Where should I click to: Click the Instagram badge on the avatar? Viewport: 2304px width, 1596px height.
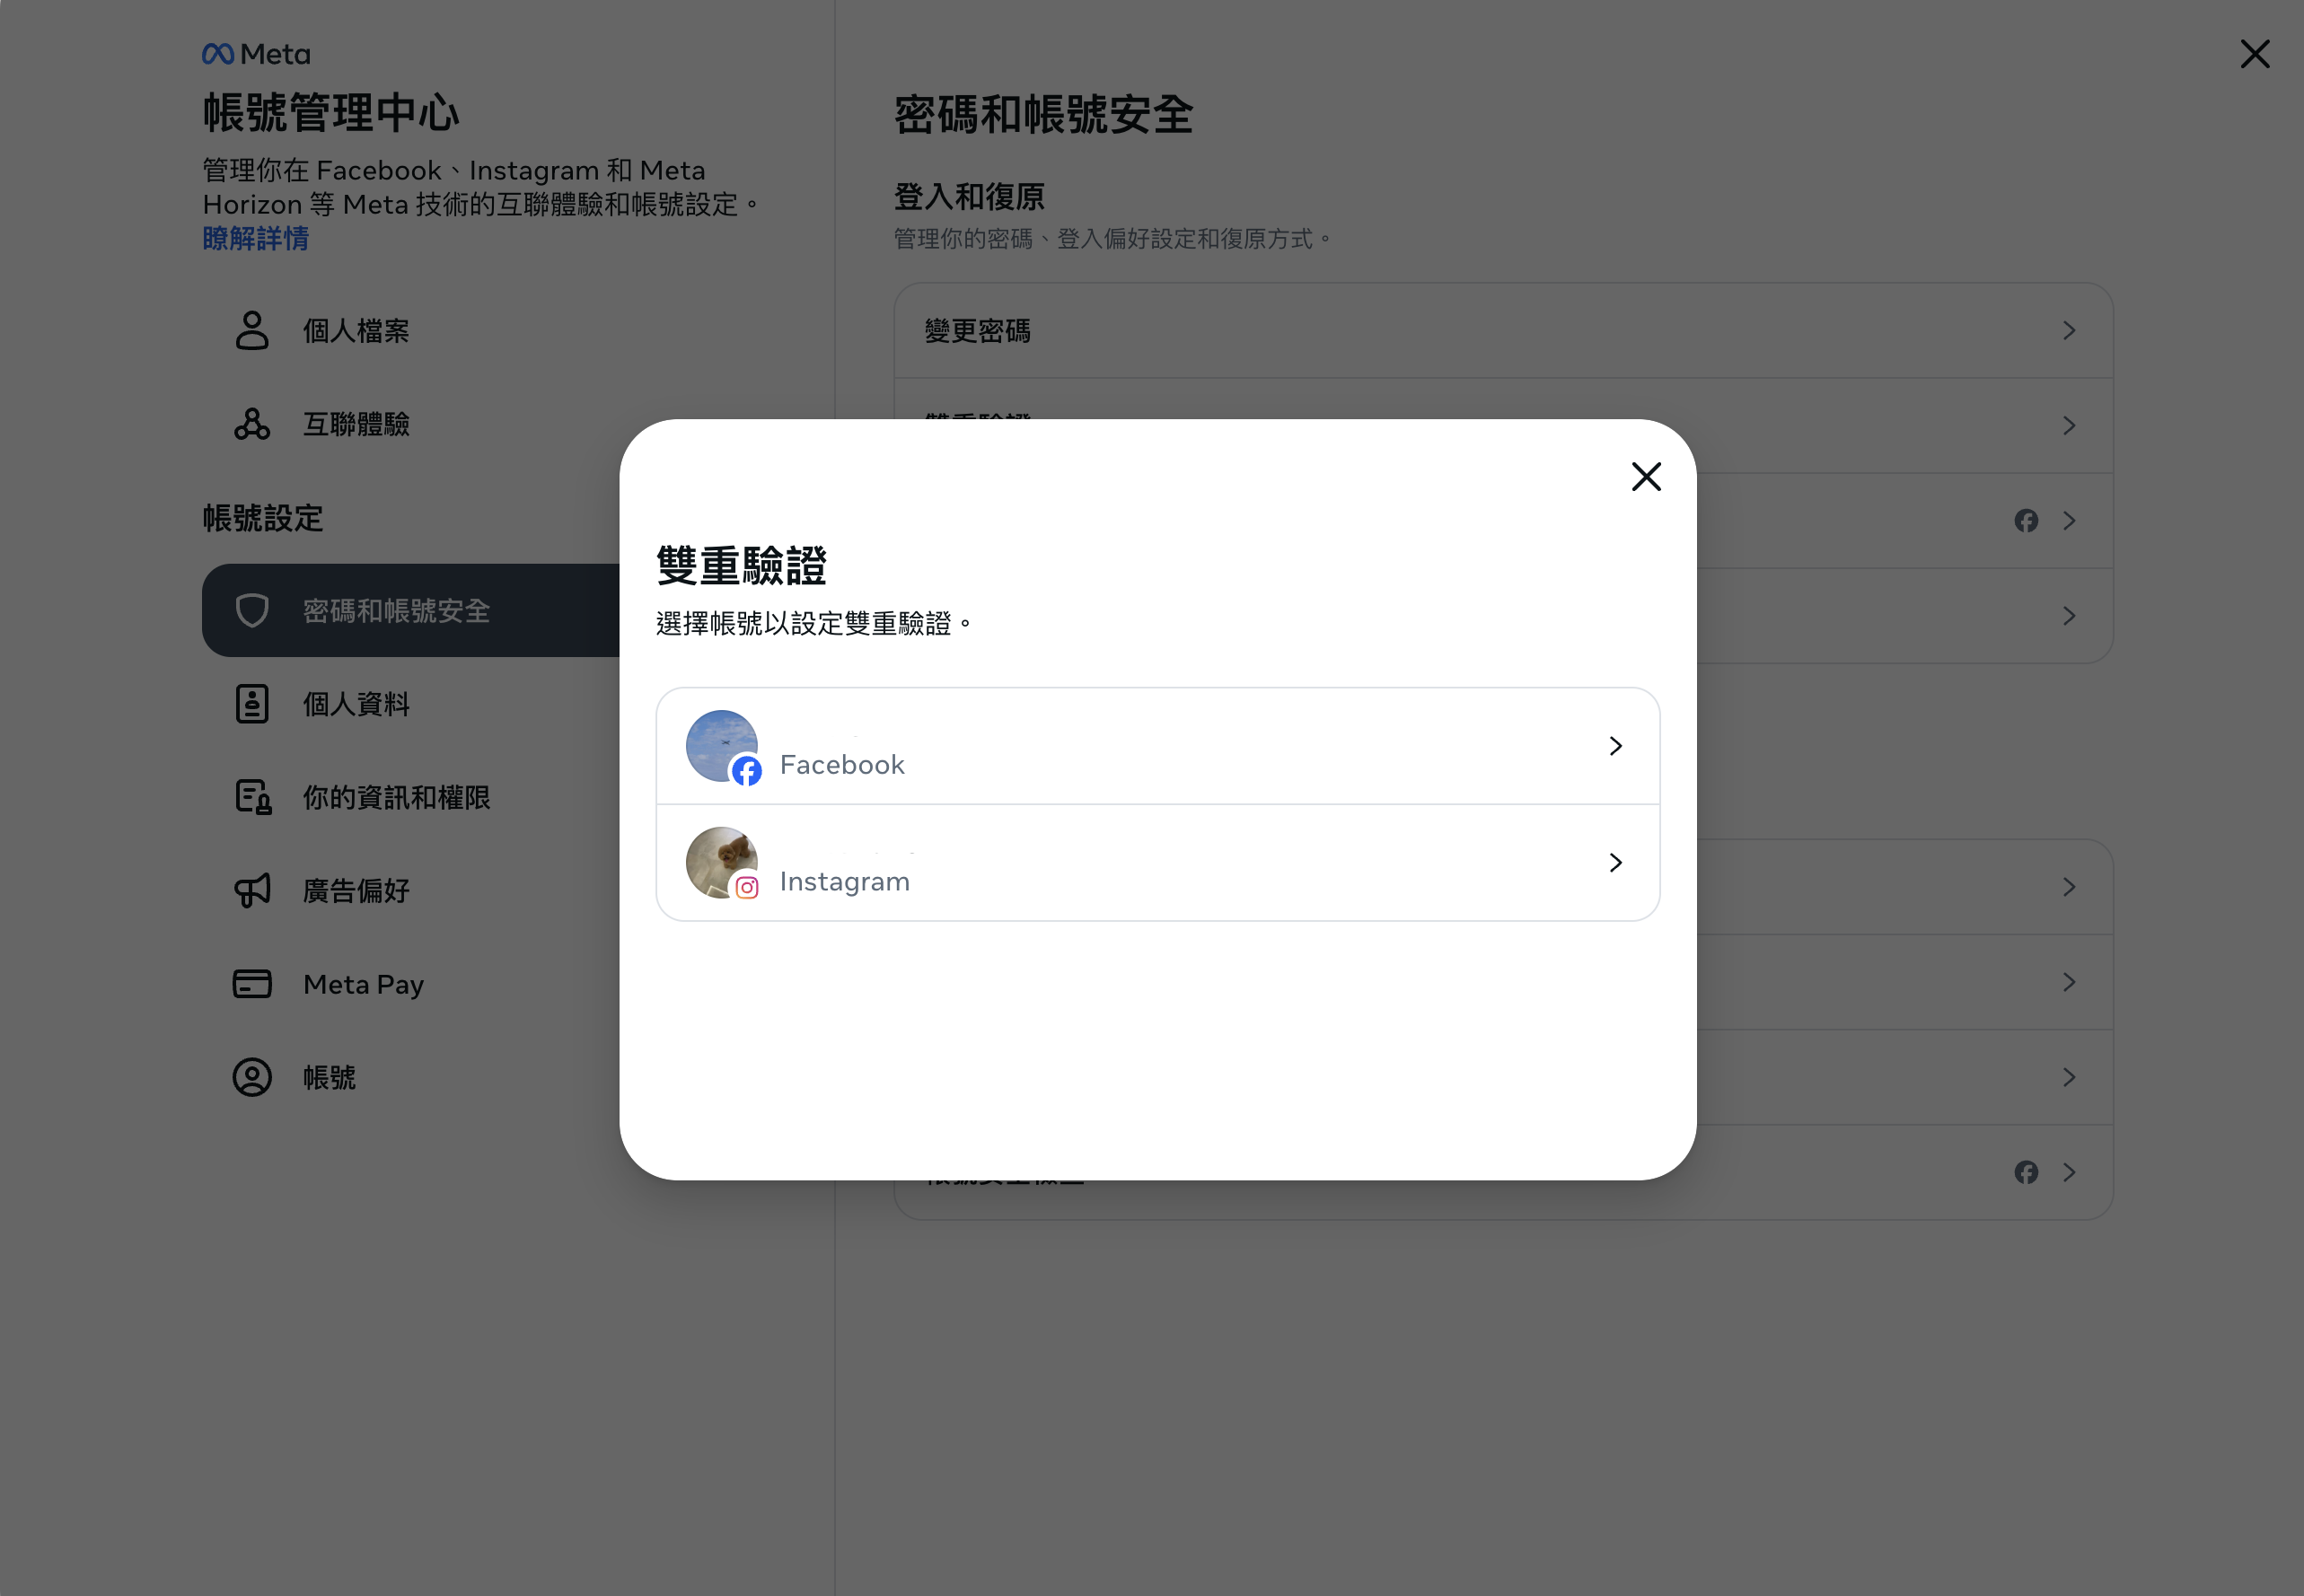tap(746, 888)
